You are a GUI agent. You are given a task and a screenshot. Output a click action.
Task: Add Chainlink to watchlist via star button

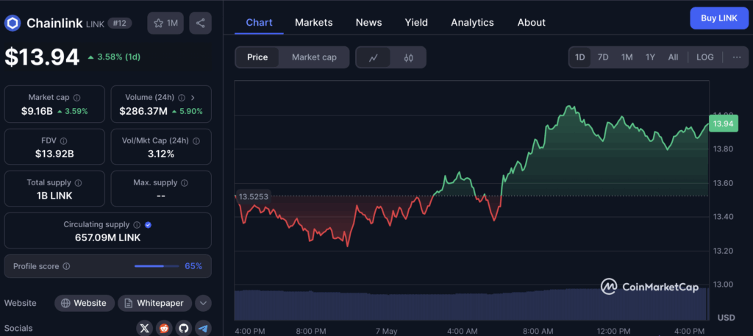(165, 23)
